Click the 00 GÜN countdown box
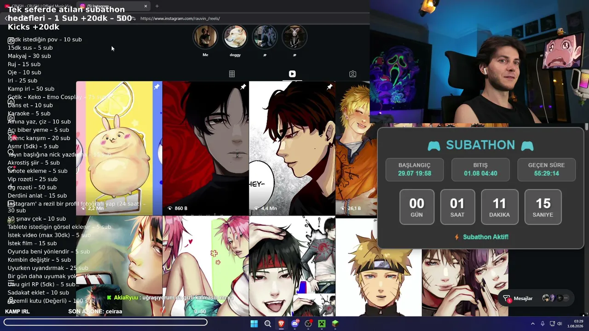Viewport: 589px width, 331px height. tap(417, 207)
